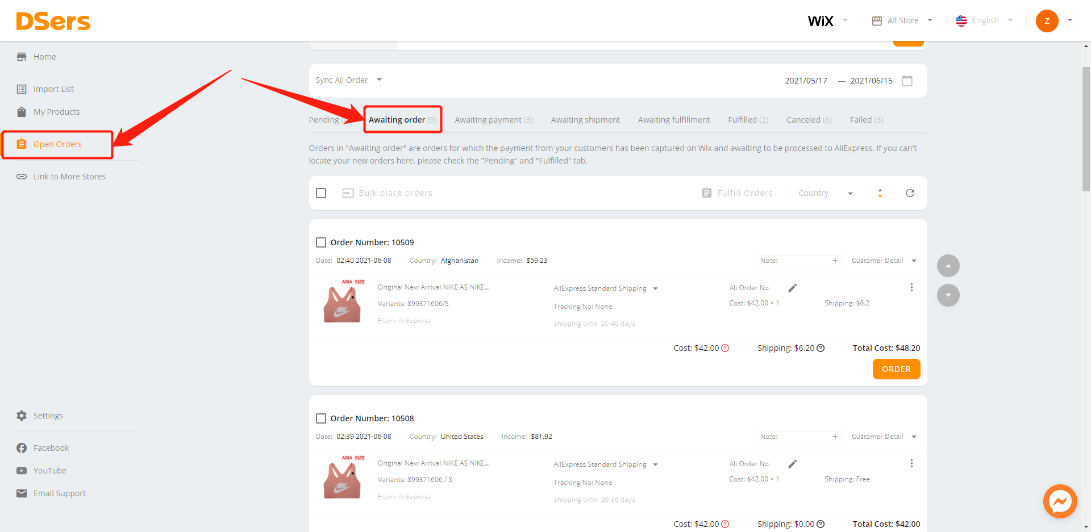Go to My Products
Screen dimensions: 1091x532
pos(56,112)
